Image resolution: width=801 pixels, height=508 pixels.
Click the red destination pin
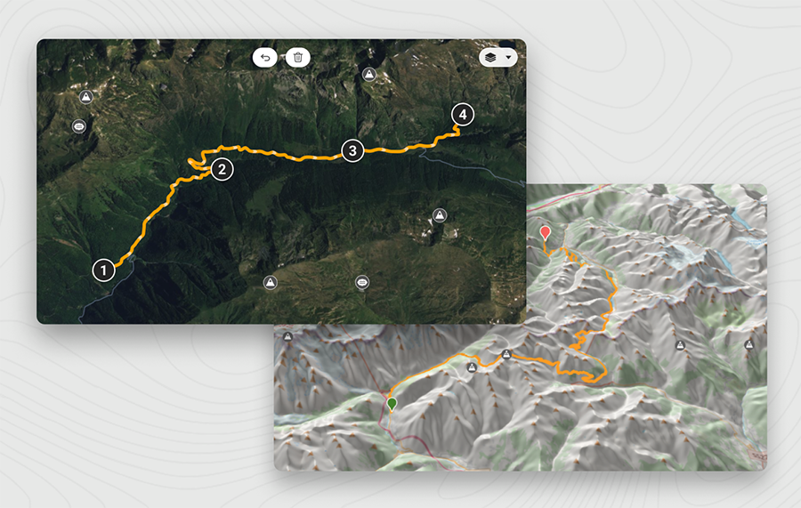[x=546, y=233]
